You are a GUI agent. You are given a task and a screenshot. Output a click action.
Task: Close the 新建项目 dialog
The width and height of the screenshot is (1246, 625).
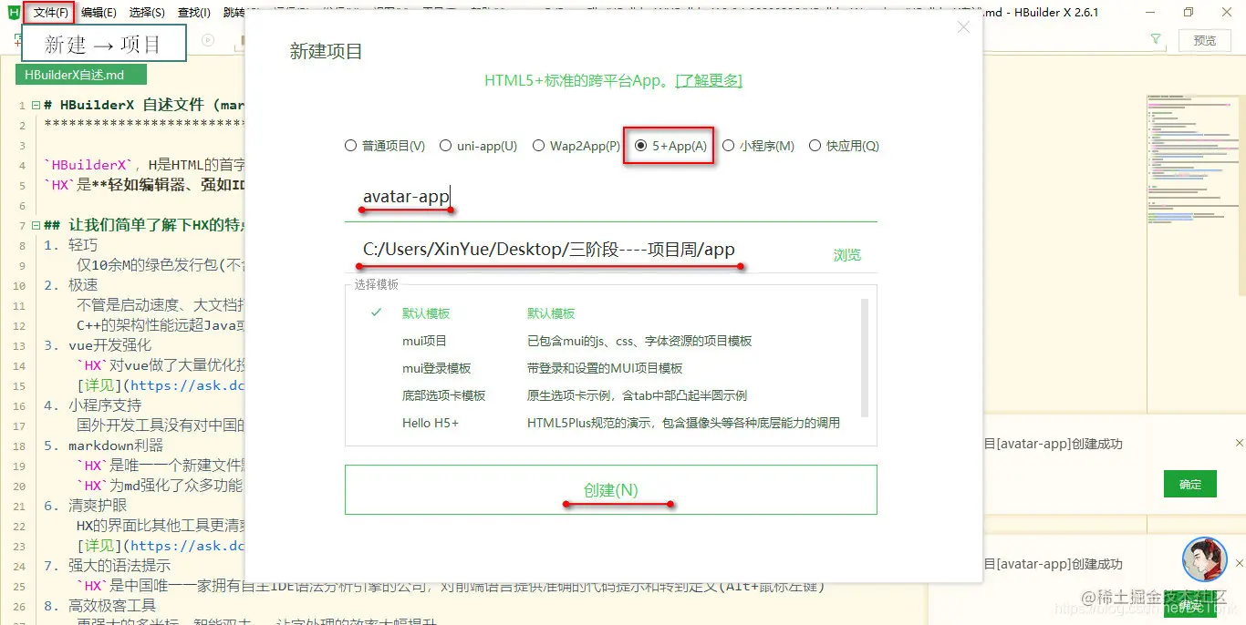tap(963, 27)
